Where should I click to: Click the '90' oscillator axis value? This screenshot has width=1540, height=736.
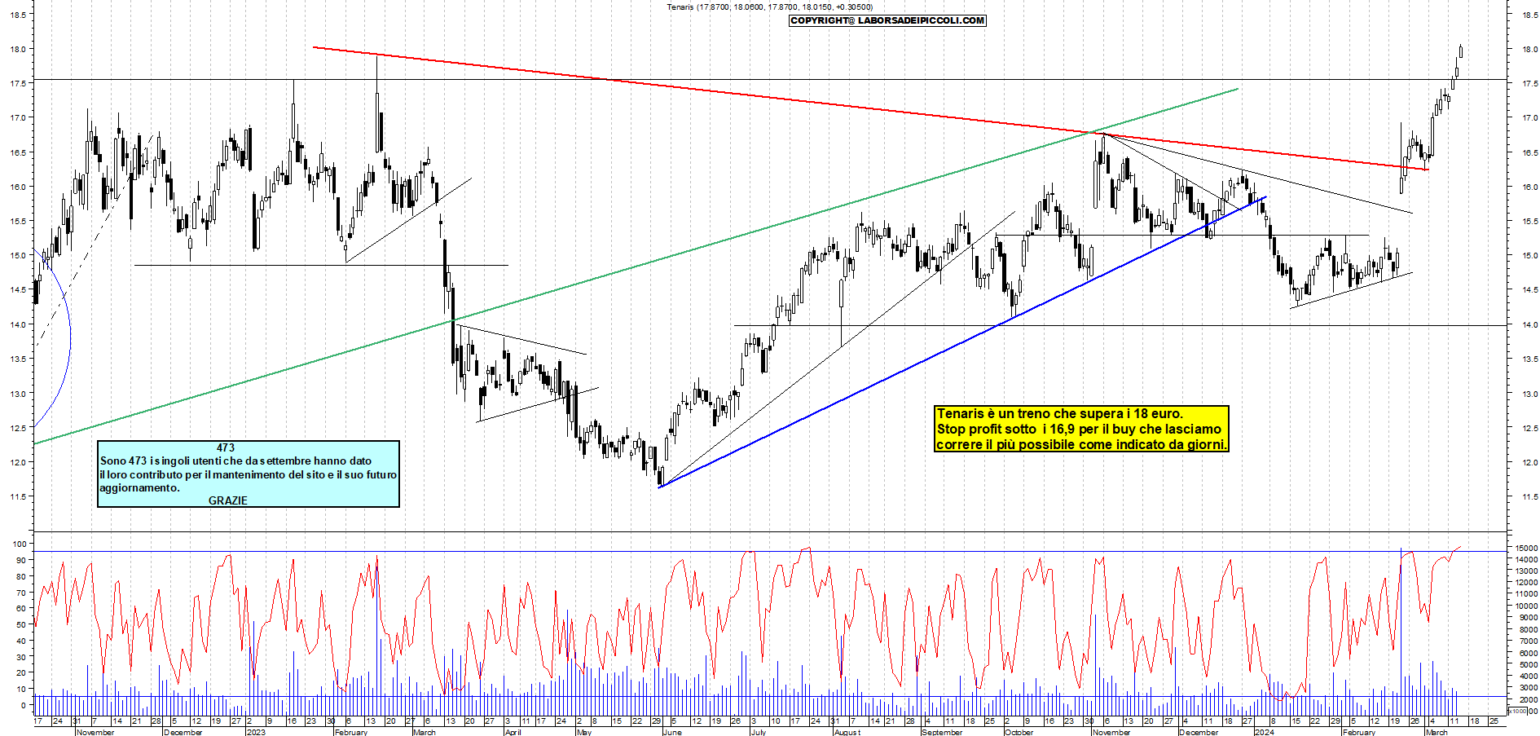(21, 560)
